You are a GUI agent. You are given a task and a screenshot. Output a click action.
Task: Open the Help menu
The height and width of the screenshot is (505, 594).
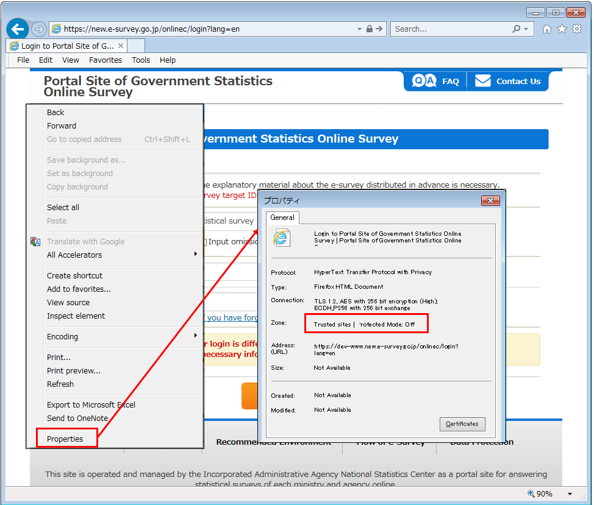(168, 60)
